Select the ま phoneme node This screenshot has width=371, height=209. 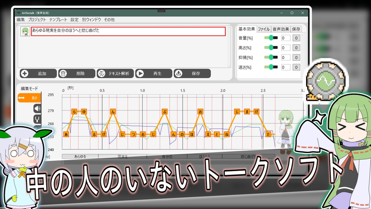click(x=247, y=111)
